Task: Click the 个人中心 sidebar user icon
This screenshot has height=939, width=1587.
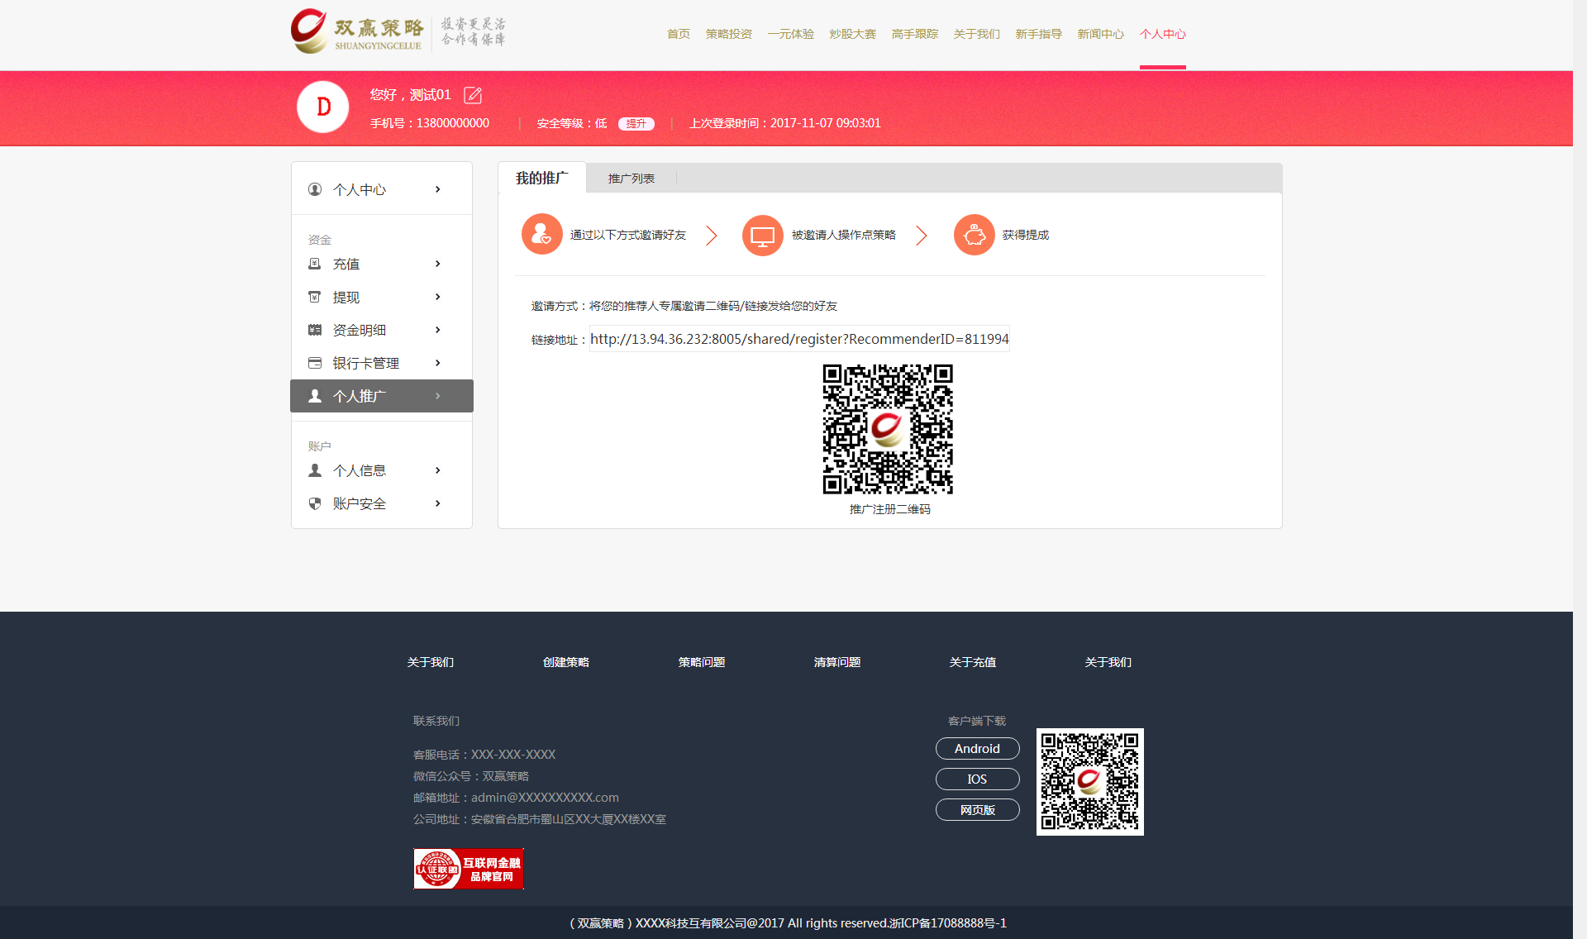Action: coord(315,189)
